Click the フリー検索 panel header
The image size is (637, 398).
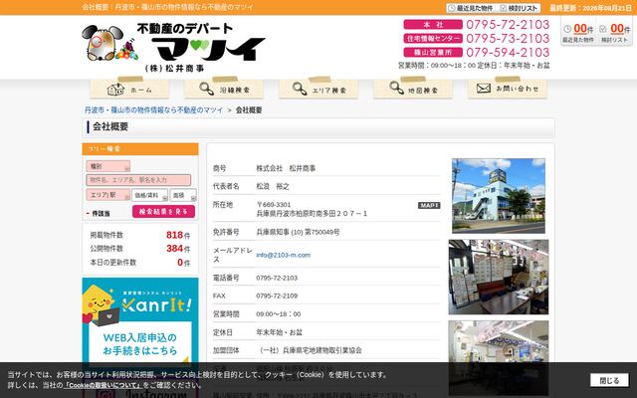coord(140,149)
